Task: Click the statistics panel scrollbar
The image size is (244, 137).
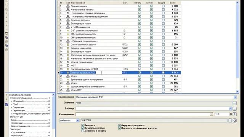Action: (x=53, y=112)
